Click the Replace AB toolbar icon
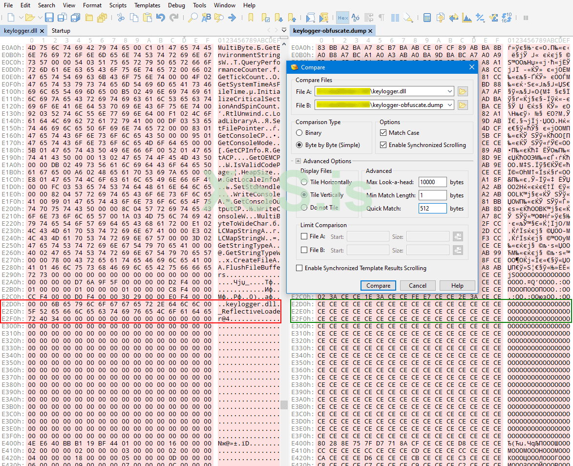573x466 pixels. click(x=206, y=17)
